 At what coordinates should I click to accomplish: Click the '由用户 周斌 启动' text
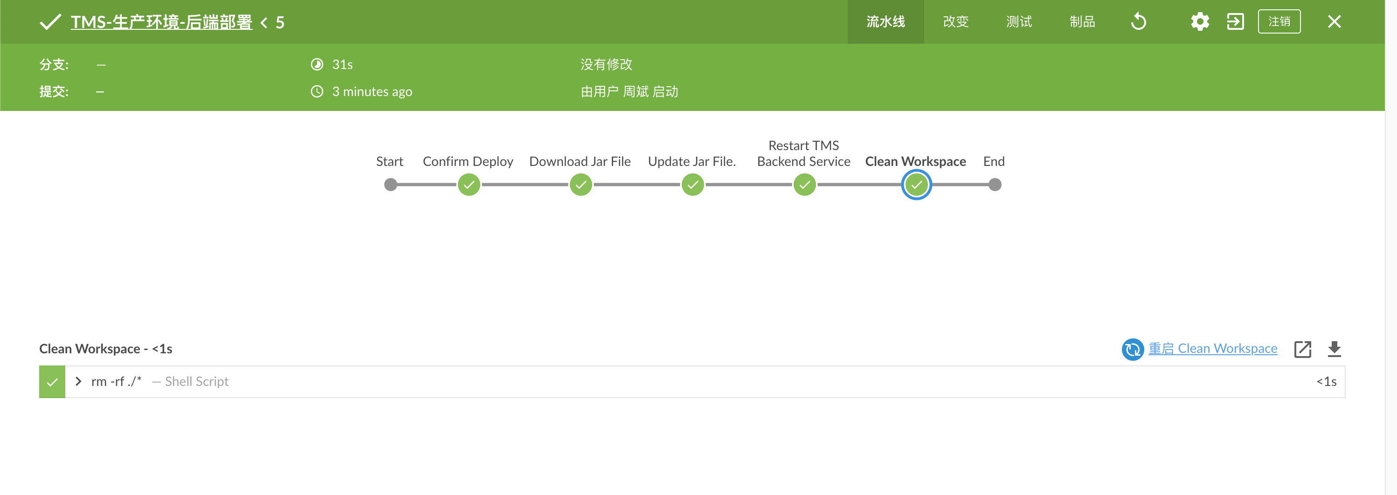[629, 92]
